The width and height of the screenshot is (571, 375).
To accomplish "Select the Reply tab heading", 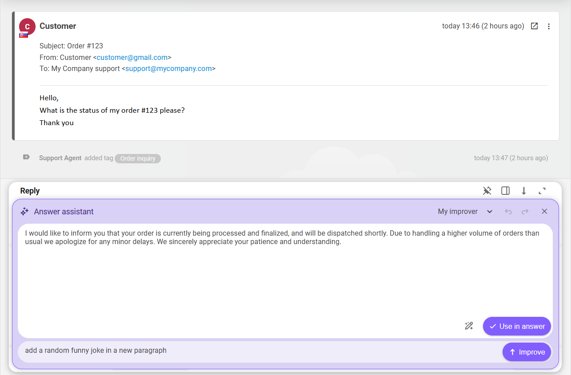I will point(30,190).
